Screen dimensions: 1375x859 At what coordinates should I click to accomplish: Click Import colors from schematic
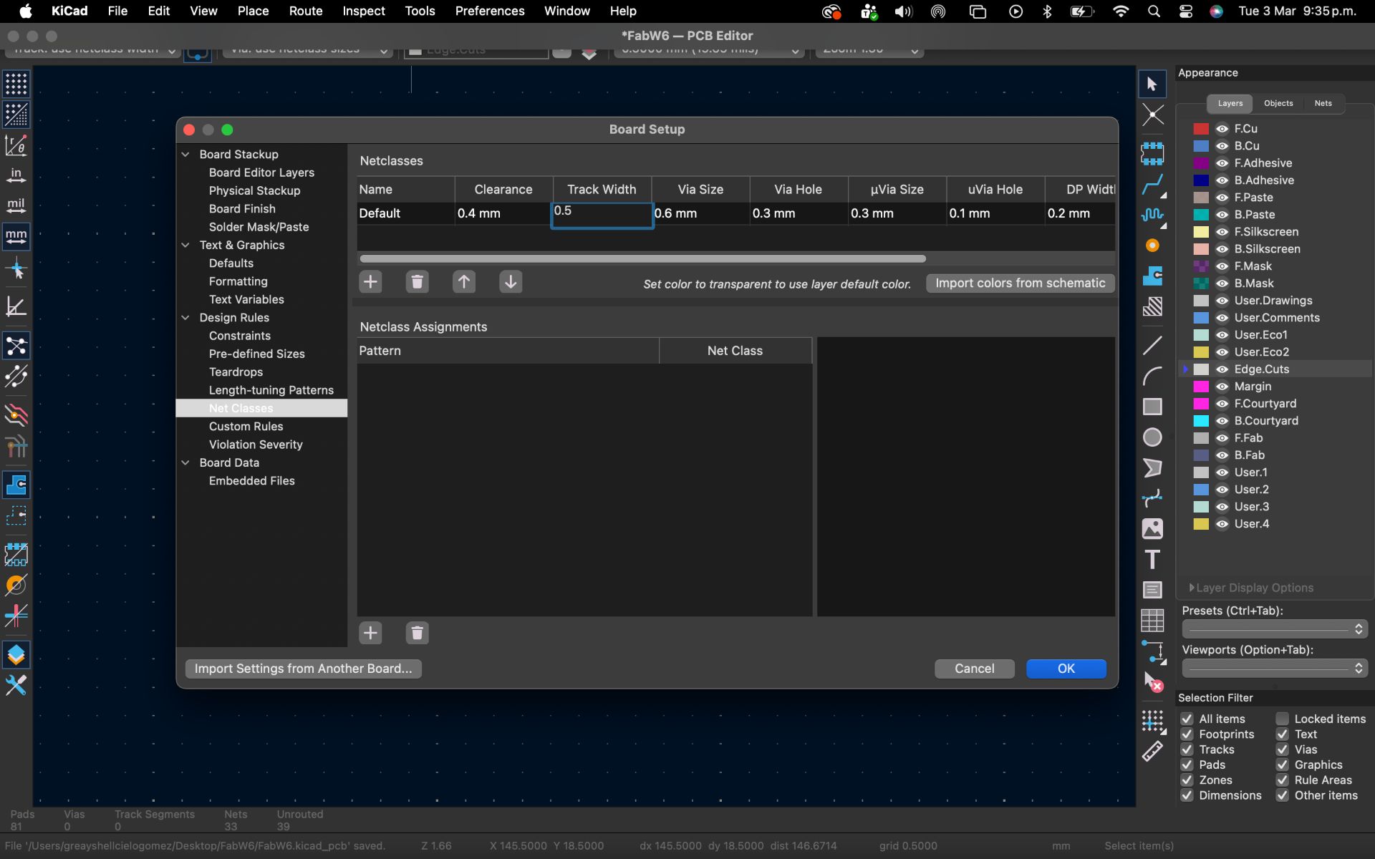click(1020, 283)
